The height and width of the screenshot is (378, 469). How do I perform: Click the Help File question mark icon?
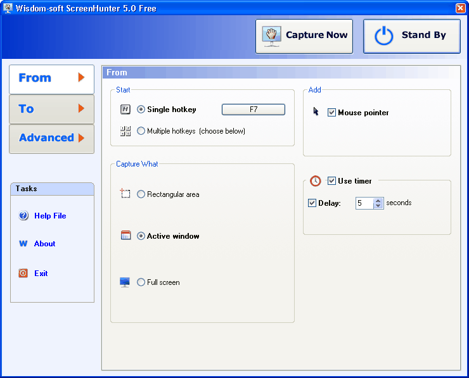[23, 216]
